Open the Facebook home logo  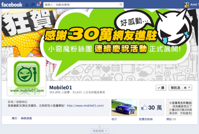(x=12, y=5)
